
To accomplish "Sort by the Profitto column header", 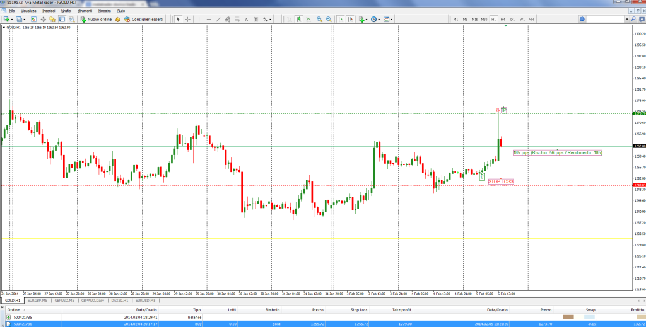I will pyautogui.click(x=638, y=310).
